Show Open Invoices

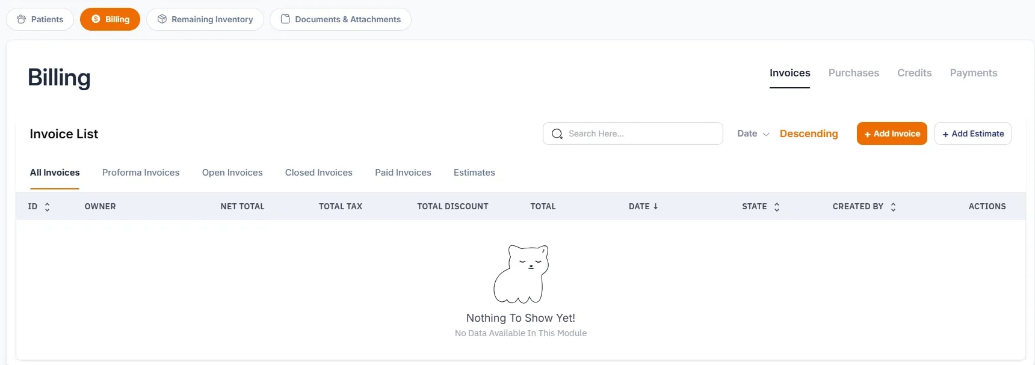[x=232, y=173]
